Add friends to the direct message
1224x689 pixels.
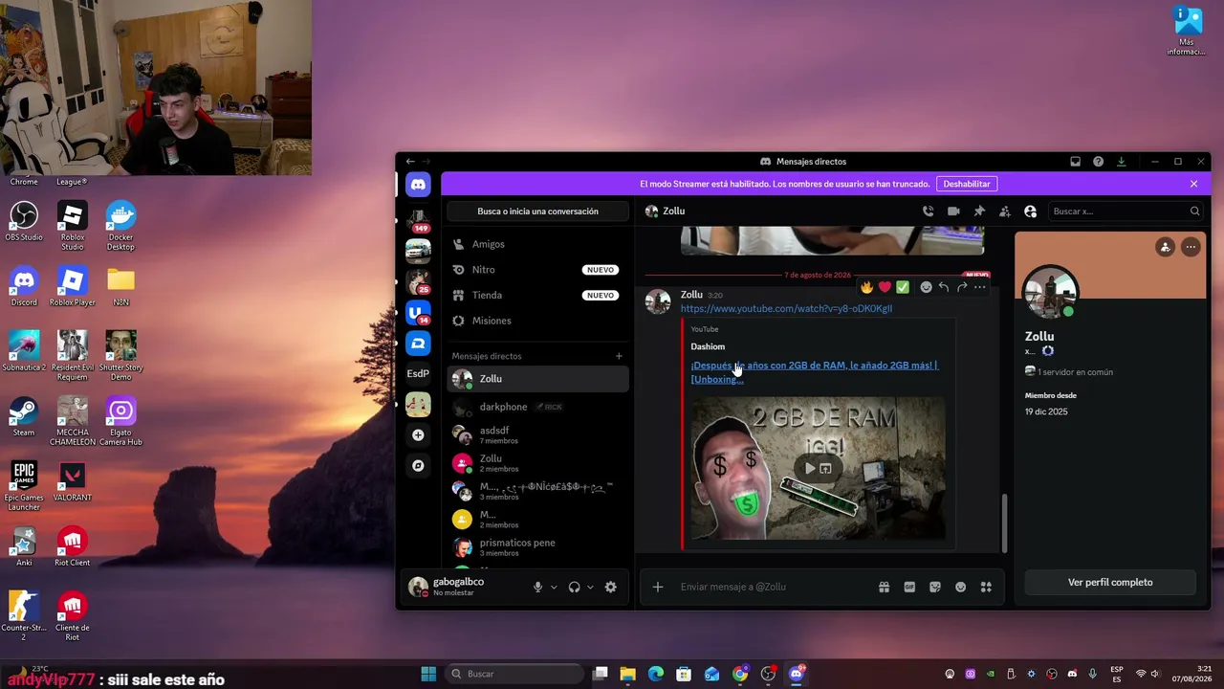pos(1005,211)
